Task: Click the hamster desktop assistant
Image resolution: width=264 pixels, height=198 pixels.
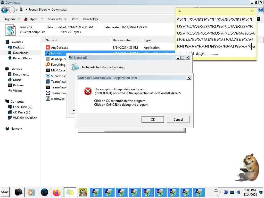Action: coord(248,167)
